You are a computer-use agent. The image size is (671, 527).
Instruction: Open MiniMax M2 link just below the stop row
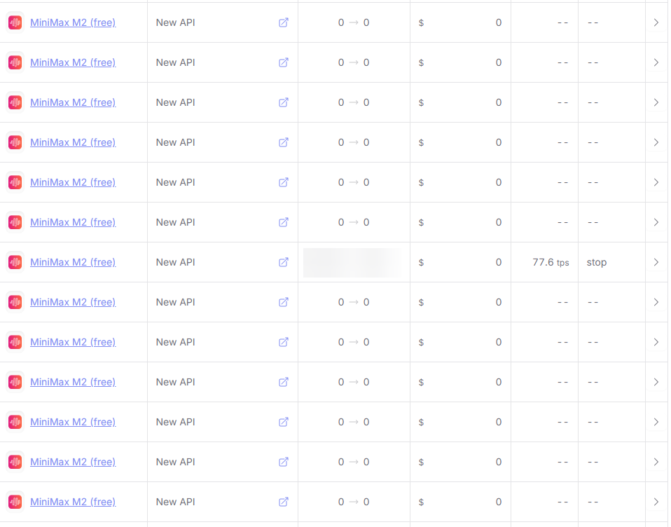73,302
